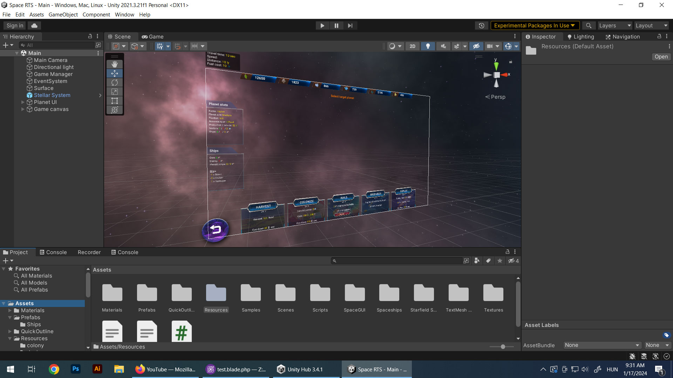
Task: Toggle scene lighting bulb
Action: [428, 46]
